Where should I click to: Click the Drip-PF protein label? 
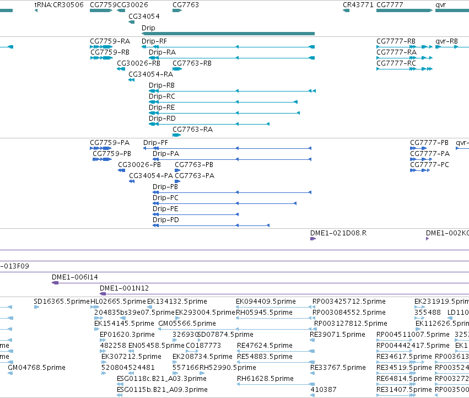[155, 143]
